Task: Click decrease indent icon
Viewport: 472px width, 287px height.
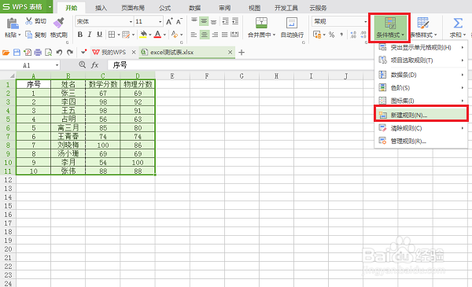Action: pyautogui.click(x=225, y=21)
